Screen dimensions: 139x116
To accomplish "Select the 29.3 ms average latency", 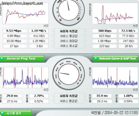I will pos(102,101).
